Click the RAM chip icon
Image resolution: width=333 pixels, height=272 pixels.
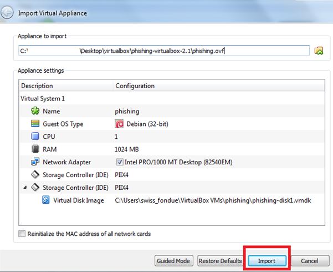(35, 149)
